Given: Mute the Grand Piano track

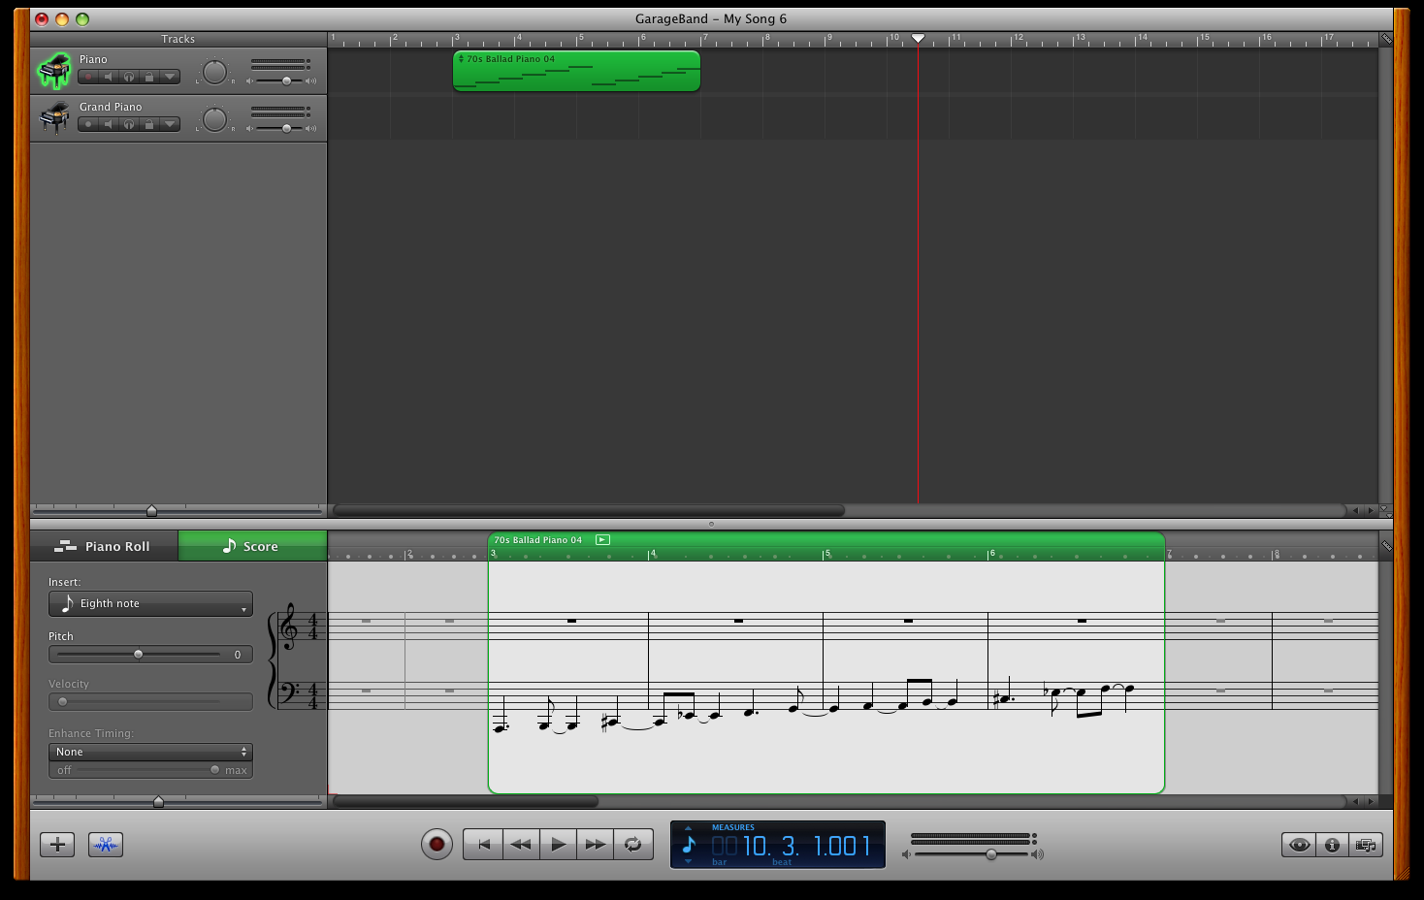Looking at the screenshot, I should pos(109,124).
